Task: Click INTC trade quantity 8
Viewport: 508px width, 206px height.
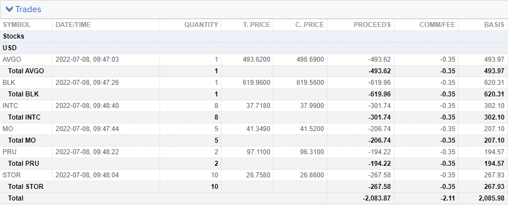Action: click(216, 106)
